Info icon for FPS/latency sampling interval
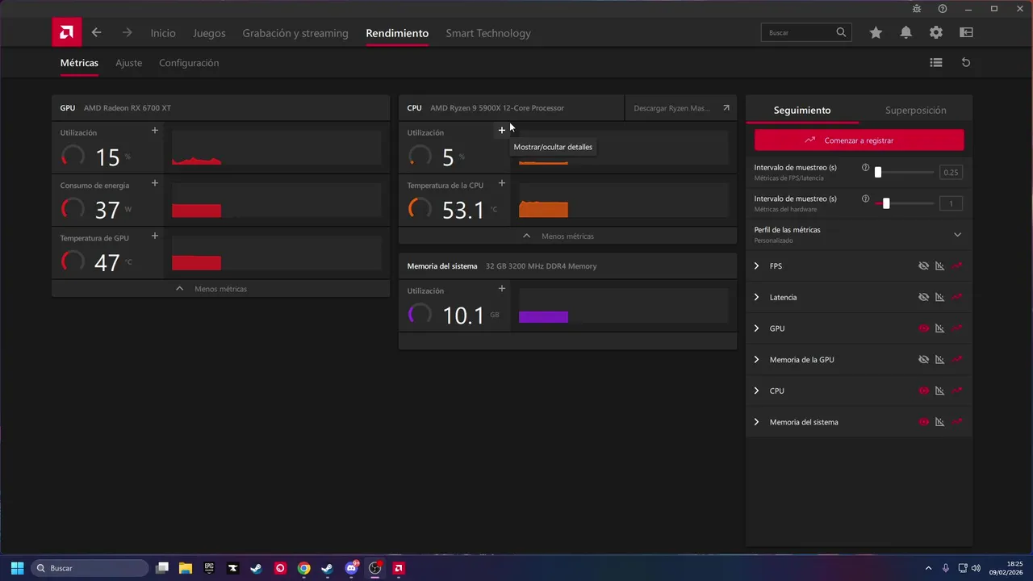1033x581 pixels. coord(866,168)
